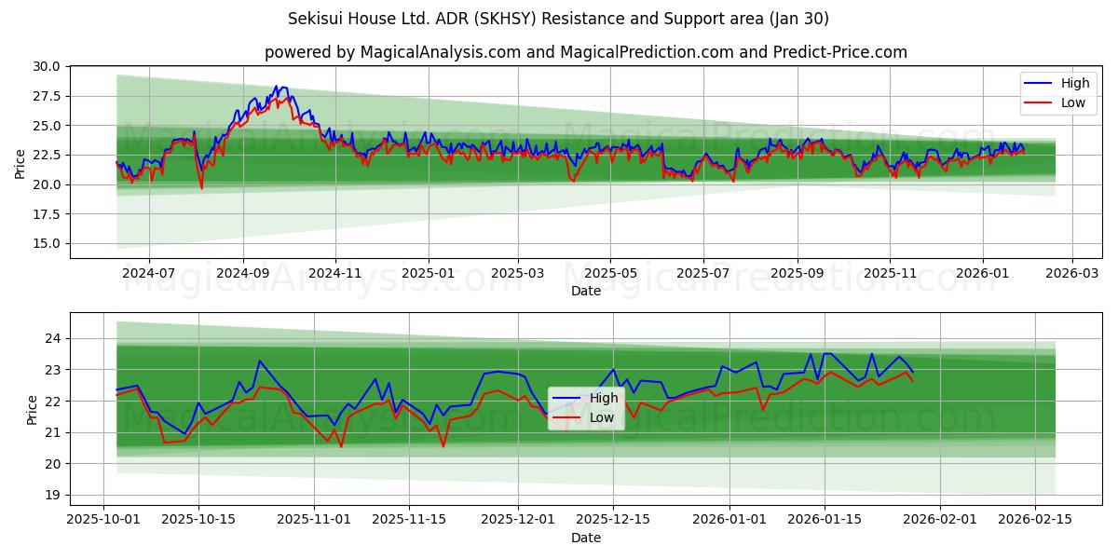Click top chart y-axis value '22.5'
The height and width of the screenshot is (559, 1118).
click(x=48, y=155)
